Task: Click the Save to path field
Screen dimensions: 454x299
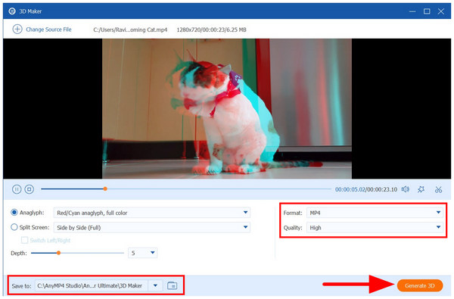Action: [92, 285]
